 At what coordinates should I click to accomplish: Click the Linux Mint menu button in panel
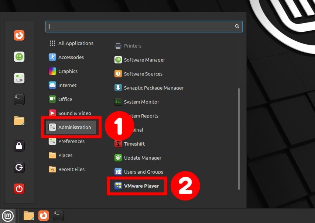(8, 216)
